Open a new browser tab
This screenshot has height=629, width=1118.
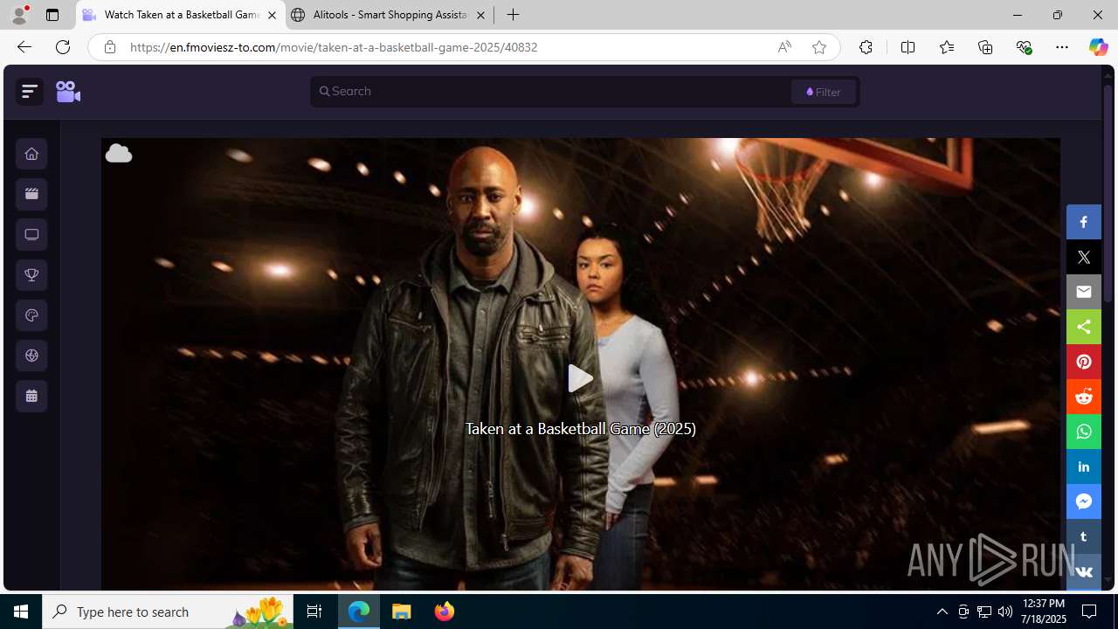[514, 15]
